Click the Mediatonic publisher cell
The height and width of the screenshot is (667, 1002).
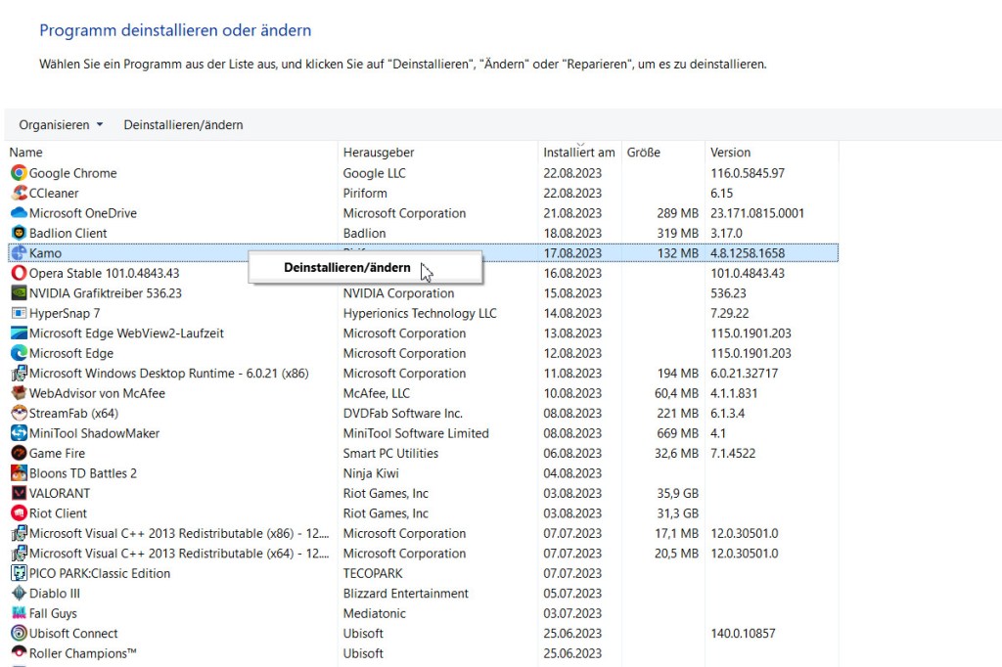(x=375, y=613)
